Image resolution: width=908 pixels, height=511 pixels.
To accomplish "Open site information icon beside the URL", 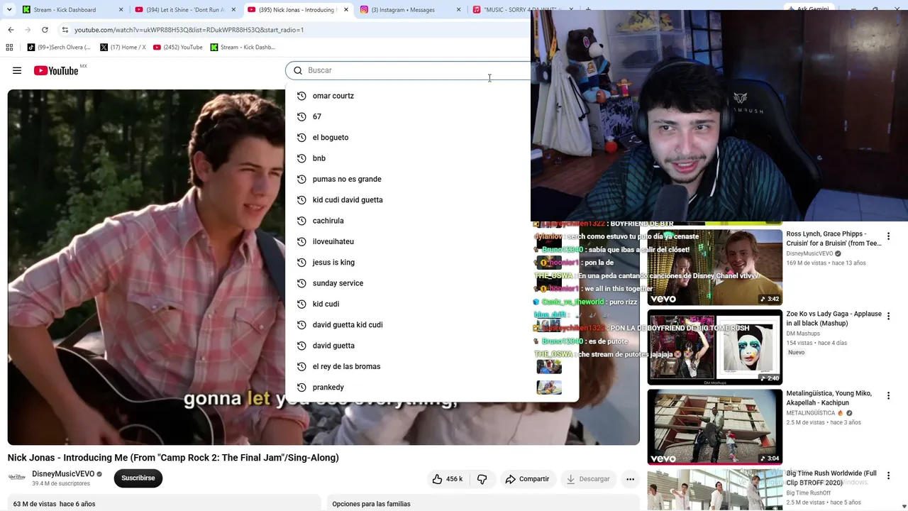I will click(65, 30).
